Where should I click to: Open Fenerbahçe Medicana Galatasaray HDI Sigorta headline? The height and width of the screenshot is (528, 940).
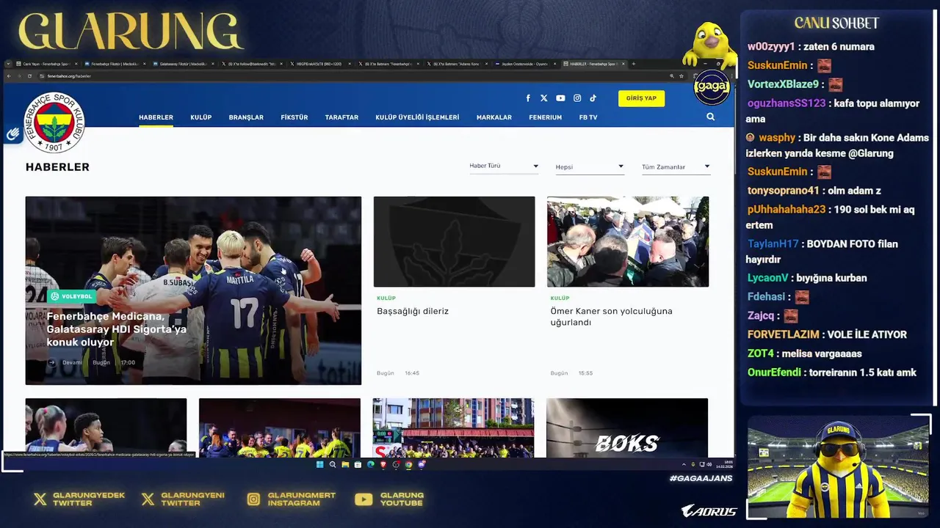117,329
